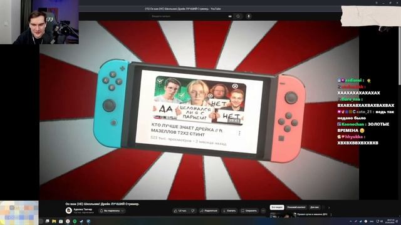Select the Все видео filter chip

[277, 207]
